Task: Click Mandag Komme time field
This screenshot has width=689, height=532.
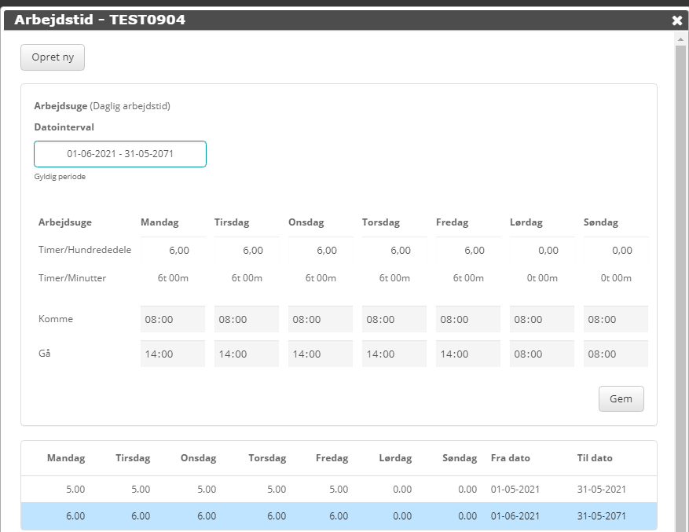Action: point(172,320)
